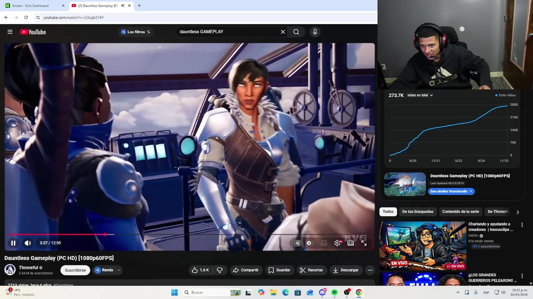The height and width of the screenshot is (299, 533).
Task: Go to the YouTube home logo
Action: tap(33, 32)
